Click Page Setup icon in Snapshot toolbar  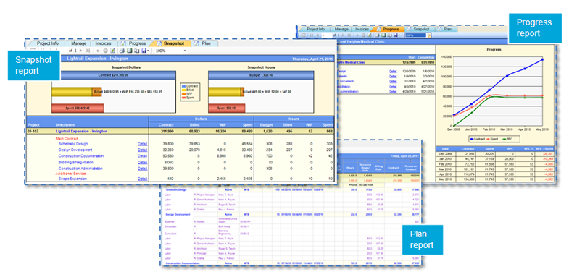coord(136,51)
